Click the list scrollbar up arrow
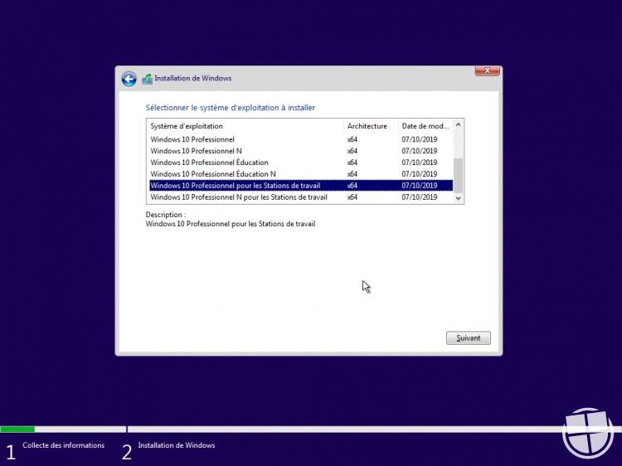 (x=458, y=124)
